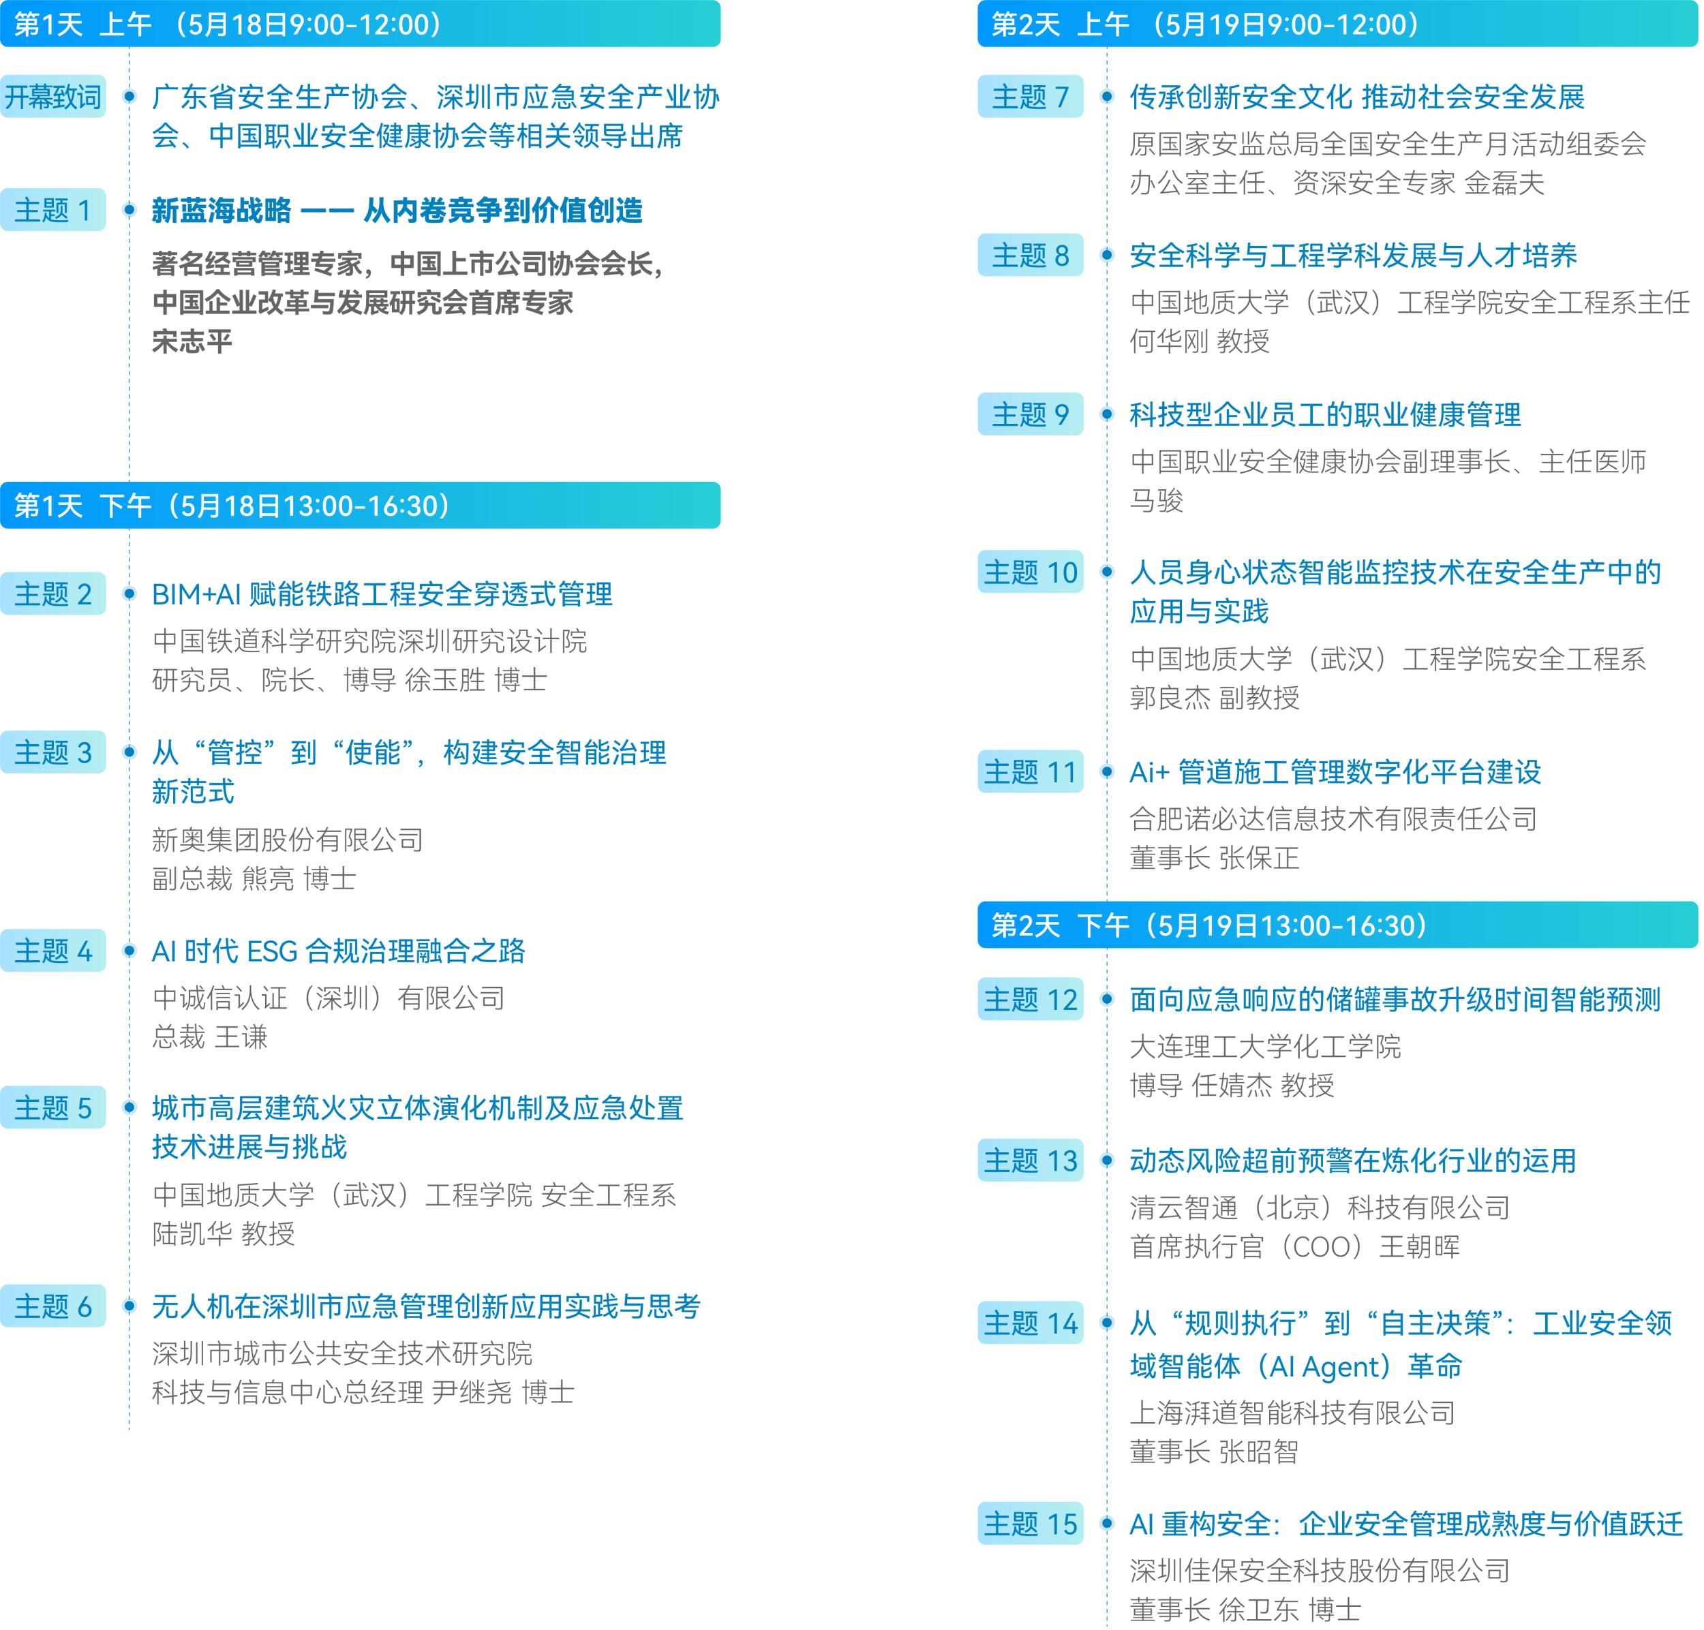Click timeline dot beside 主题 14
Viewport: 1704px width, 1630px height.
[x=1106, y=1323]
